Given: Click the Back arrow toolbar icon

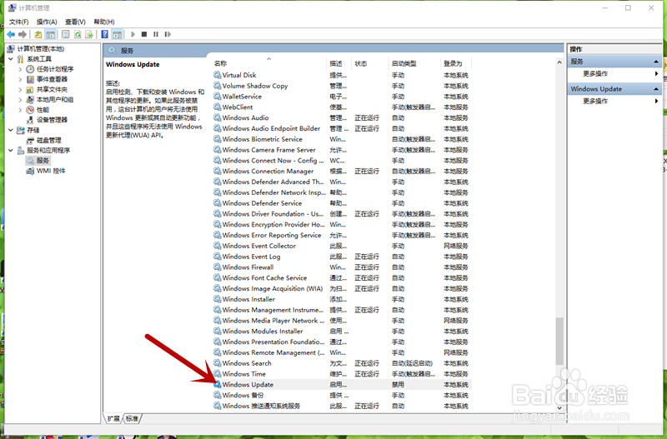Looking at the screenshot, I should coord(11,34).
